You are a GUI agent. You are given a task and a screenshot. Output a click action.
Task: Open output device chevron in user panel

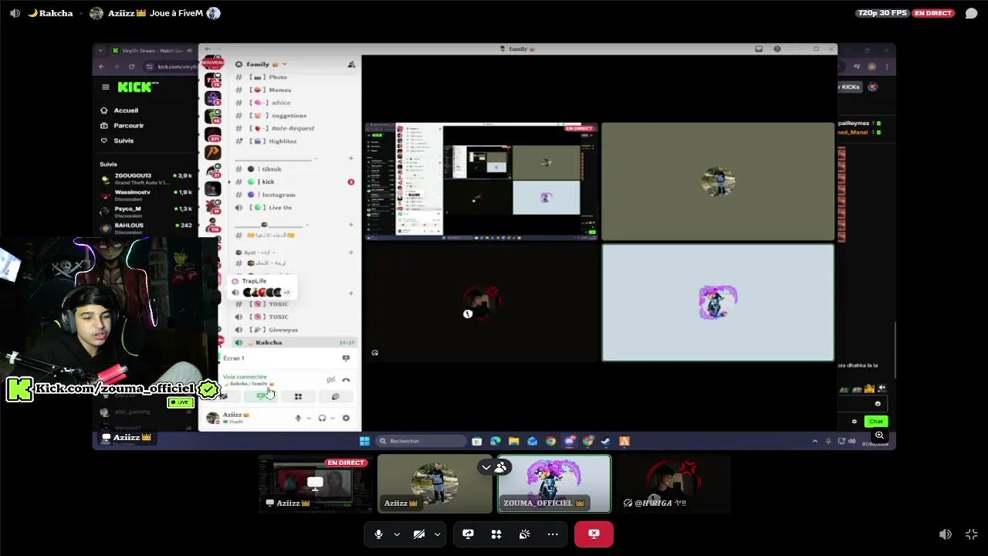tap(333, 418)
